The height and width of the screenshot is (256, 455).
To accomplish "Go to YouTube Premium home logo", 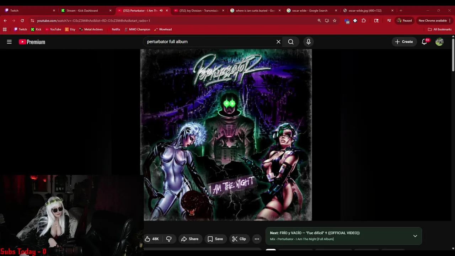I will (32, 42).
